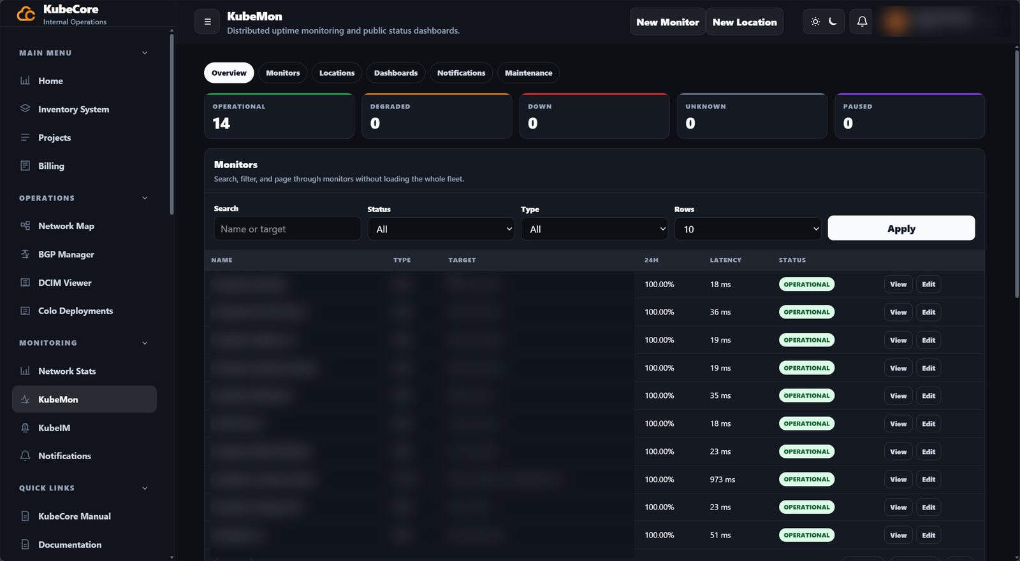Click the New Location button
Viewport: 1020px width, 561px height.
pos(745,22)
